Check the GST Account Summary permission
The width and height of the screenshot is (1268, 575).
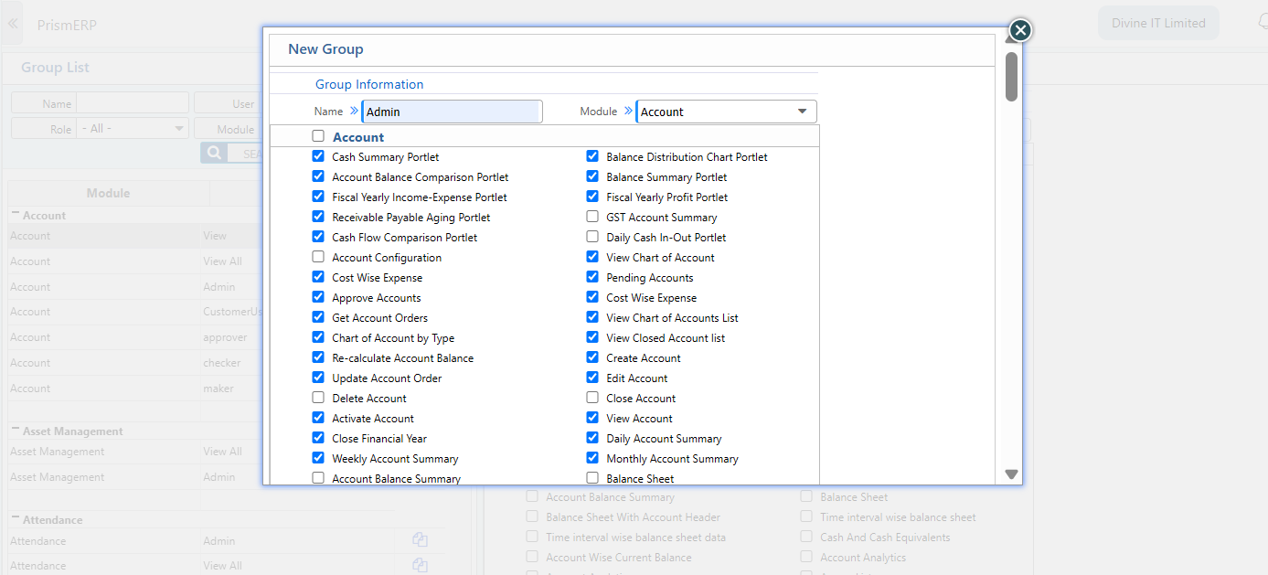(592, 217)
